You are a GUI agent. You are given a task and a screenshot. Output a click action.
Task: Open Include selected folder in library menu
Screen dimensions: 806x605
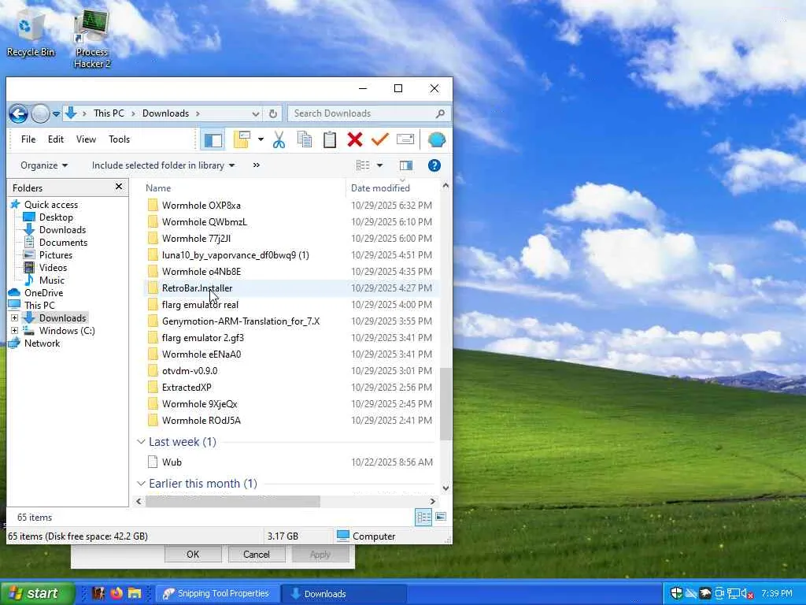click(x=163, y=165)
